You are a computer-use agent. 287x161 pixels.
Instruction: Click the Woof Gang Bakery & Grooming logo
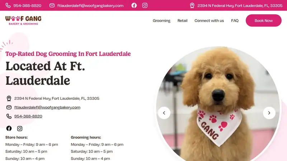click(23, 20)
